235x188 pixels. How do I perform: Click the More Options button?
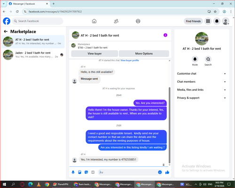[x=144, y=54]
